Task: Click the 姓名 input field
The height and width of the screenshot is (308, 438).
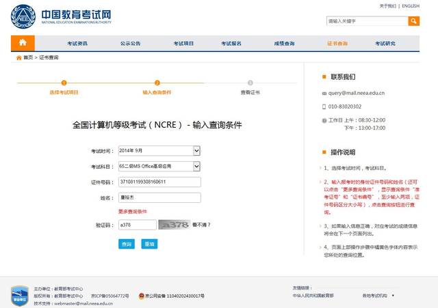Action: [x=159, y=197]
